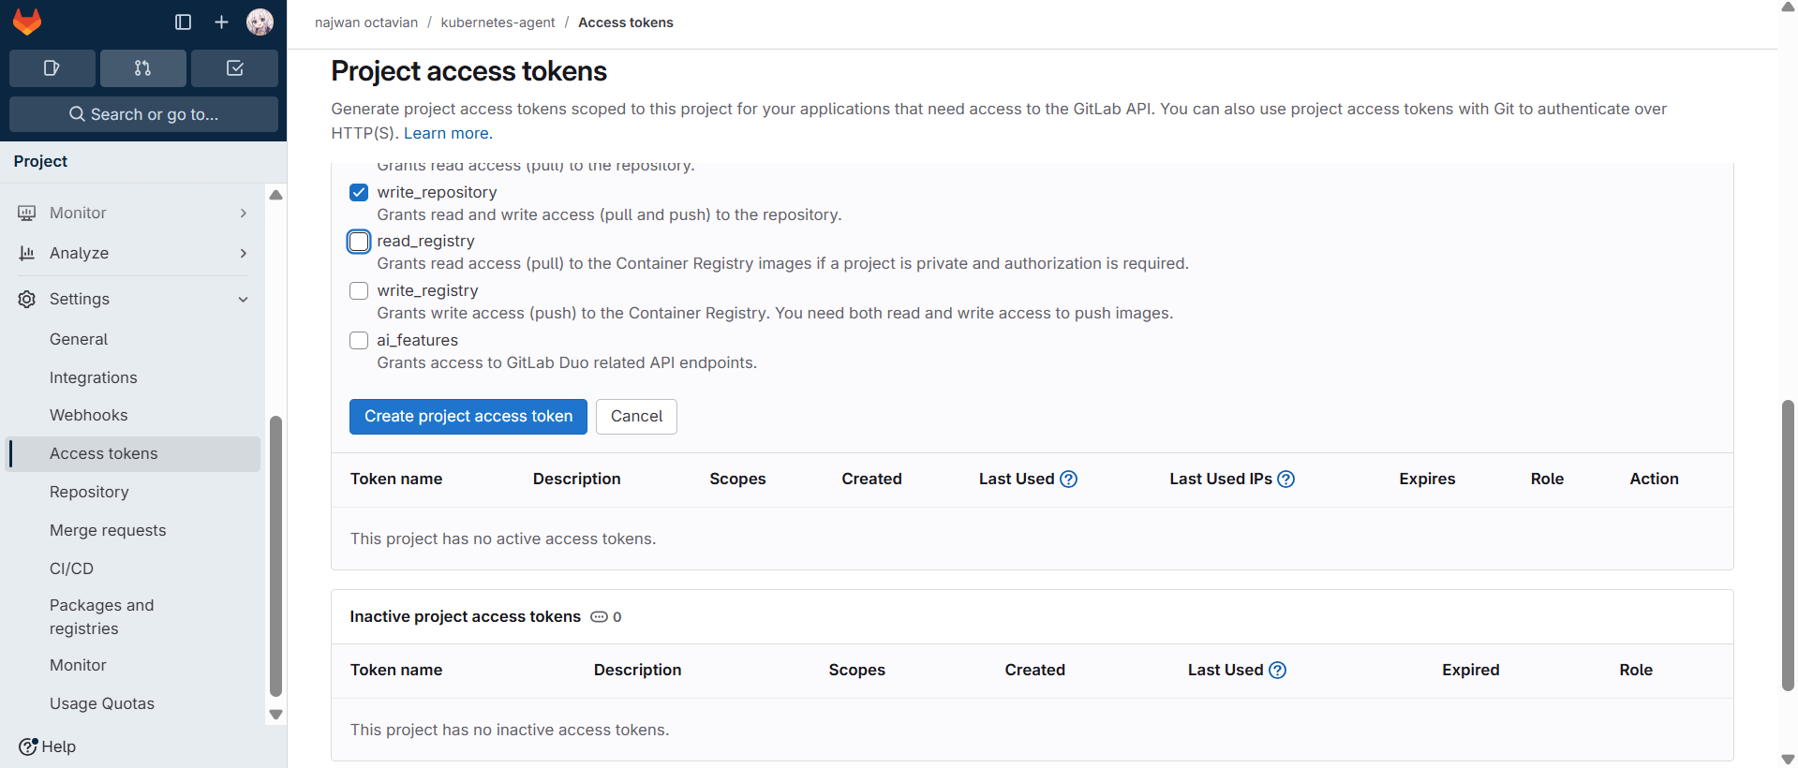The image size is (1798, 768).
Task: Expand the Analyze sidebar section
Action: 133,253
